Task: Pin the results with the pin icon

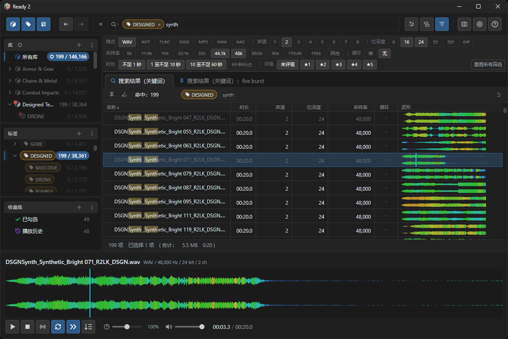Action: (112, 94)
